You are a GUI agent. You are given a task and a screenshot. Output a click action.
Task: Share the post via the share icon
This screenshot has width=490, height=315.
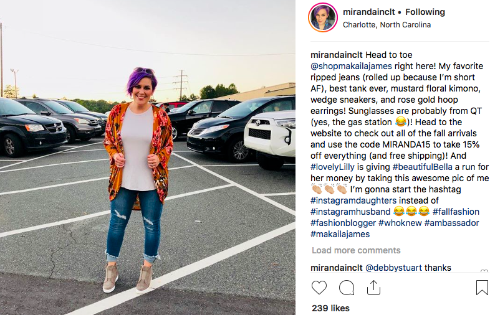[x=373, y=287]
